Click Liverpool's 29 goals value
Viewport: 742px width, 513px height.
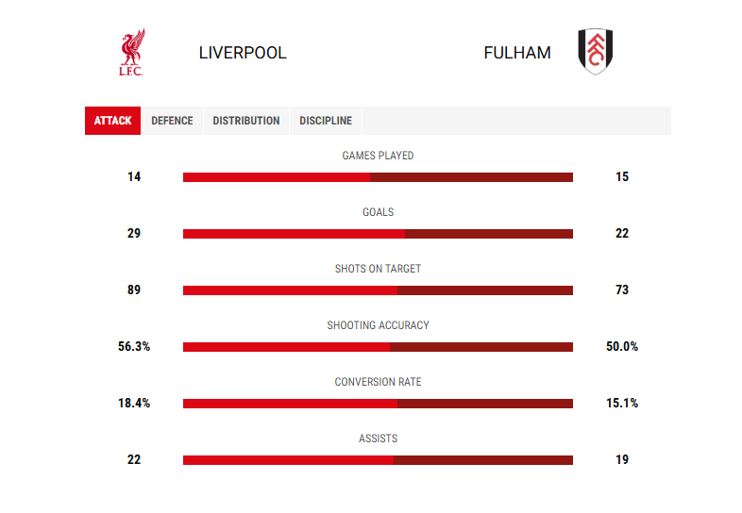(x=134, y=233)
